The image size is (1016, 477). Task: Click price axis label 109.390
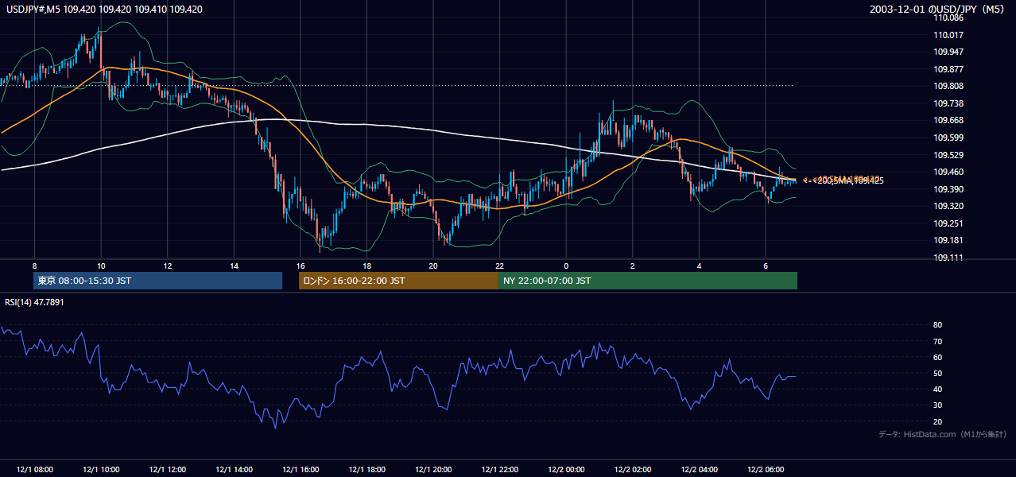click(x=948, y=189)
